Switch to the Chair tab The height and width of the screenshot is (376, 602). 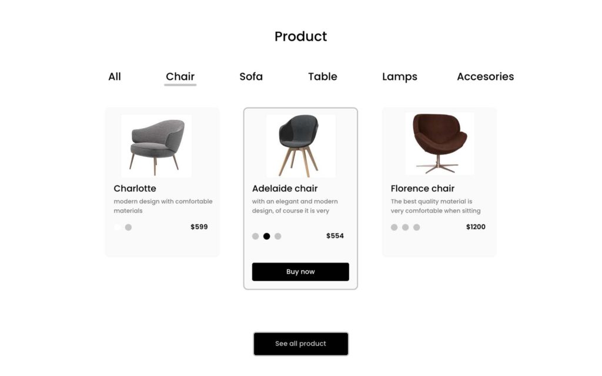coord(180,76)
